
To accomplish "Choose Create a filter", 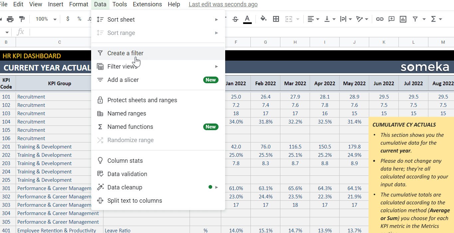I will pyautogui.click(x=158, y=53).
